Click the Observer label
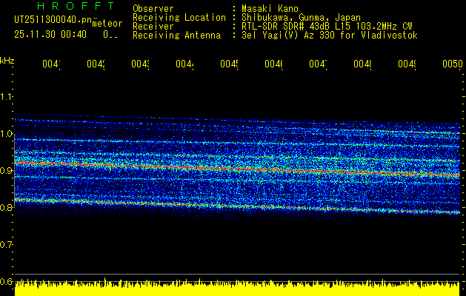 click(x=153, y=8)
